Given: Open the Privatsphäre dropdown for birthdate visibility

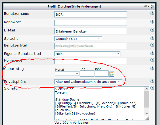Looking at the screenshot, I should pos(88,82).
